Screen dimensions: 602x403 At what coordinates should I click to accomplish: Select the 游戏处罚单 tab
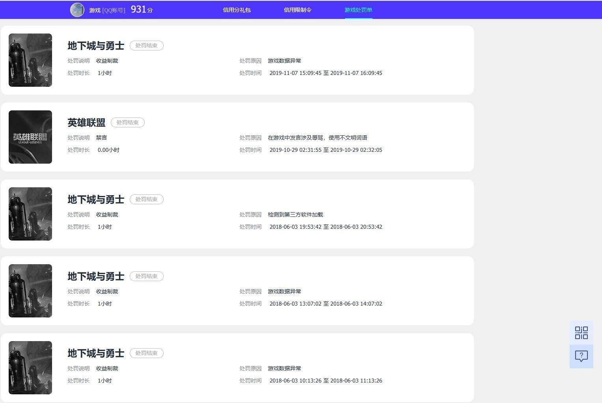point(358,10)
